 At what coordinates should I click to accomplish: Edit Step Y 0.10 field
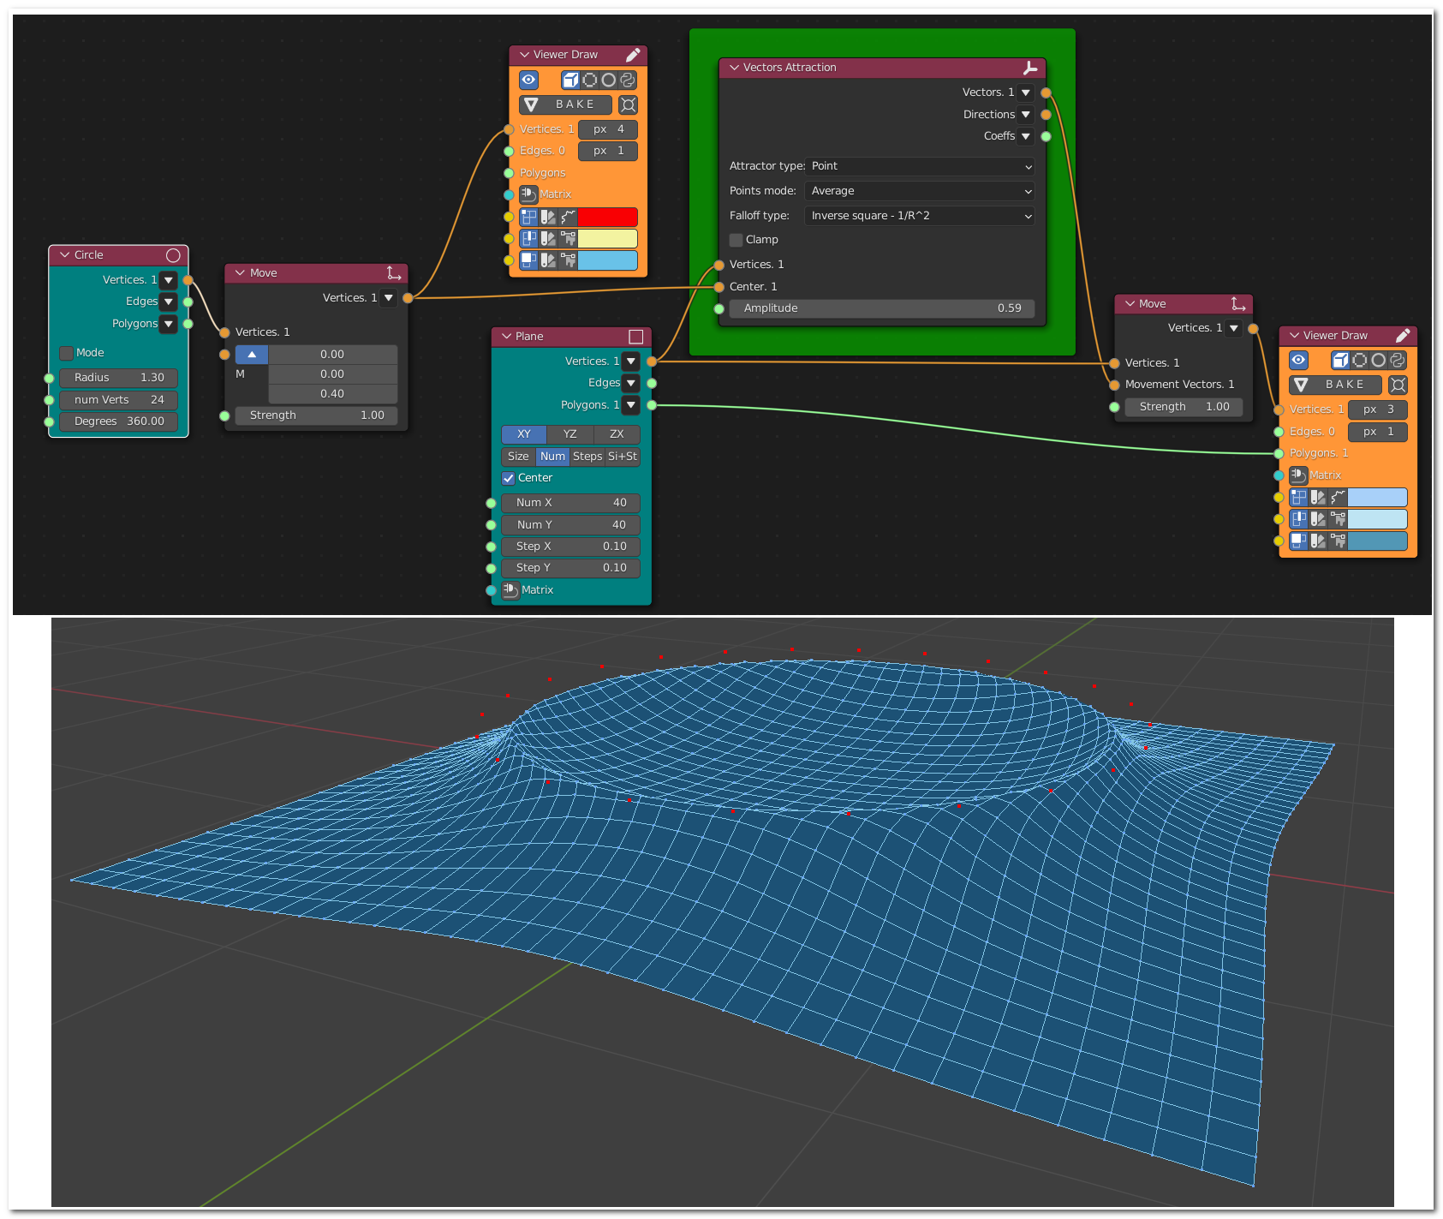coord(571,568)
